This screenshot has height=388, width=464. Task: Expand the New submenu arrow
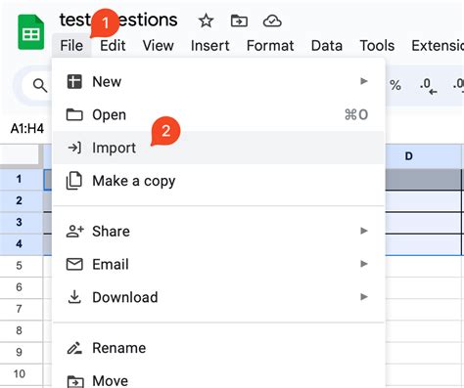[x=364, y=81]
